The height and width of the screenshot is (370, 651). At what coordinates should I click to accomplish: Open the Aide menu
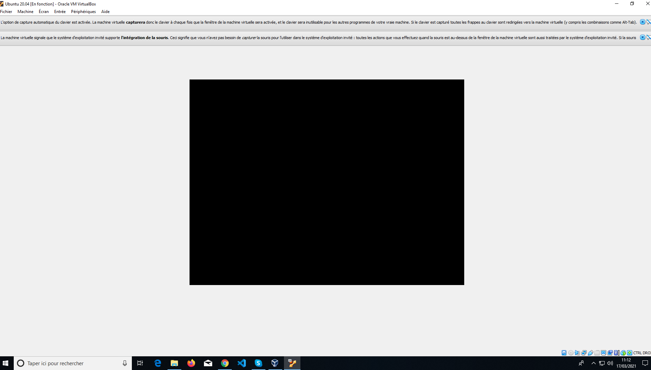click(105, 12)
